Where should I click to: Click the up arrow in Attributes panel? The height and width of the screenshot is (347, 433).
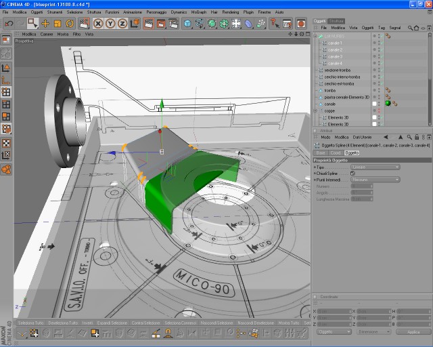401,138
